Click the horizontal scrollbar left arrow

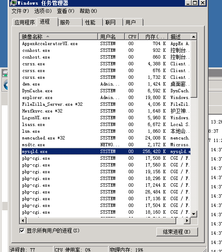click(23, 220)
